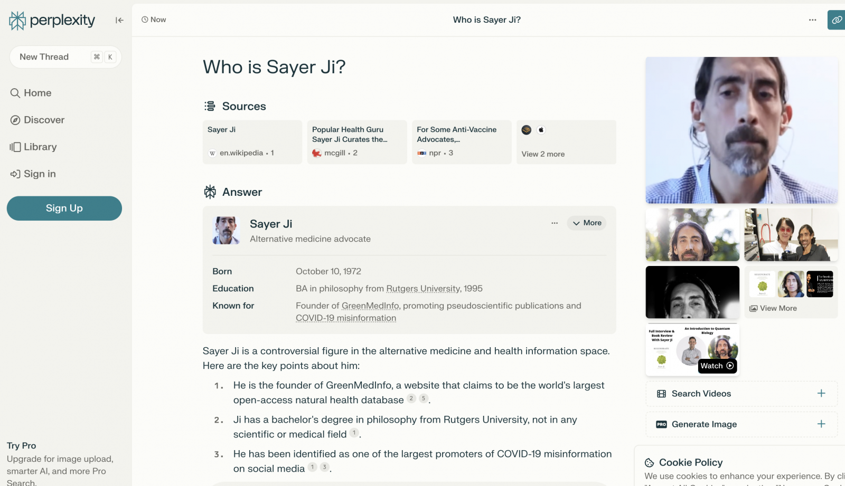
Task: Click the Wikipedia favicon in first source
Action: click(x=212, y=153)
